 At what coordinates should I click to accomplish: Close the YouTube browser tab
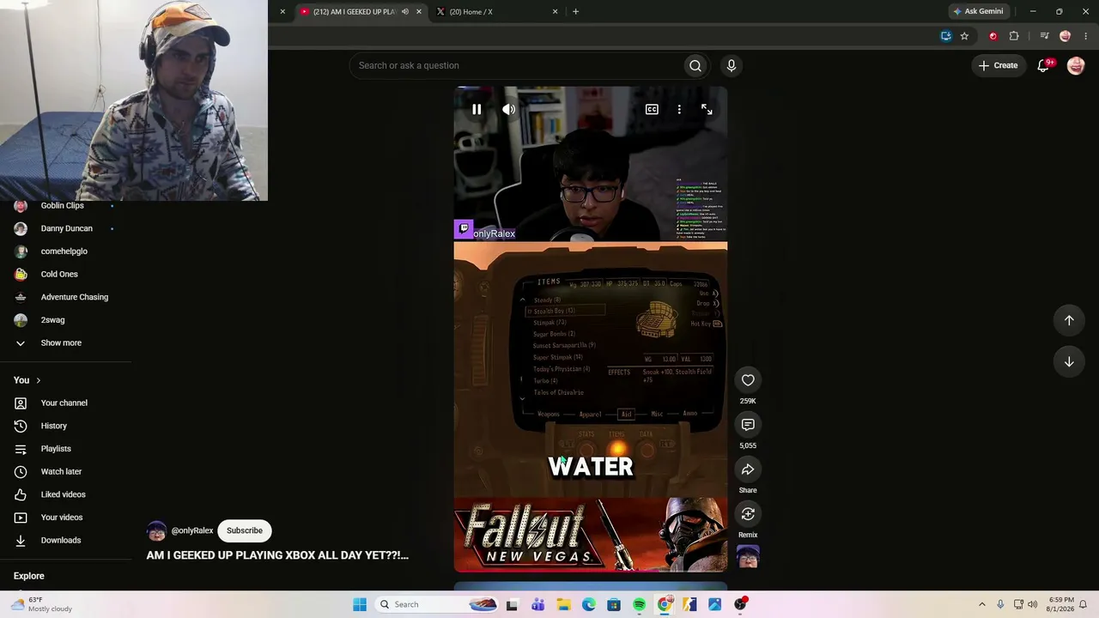tap(419, 12)
